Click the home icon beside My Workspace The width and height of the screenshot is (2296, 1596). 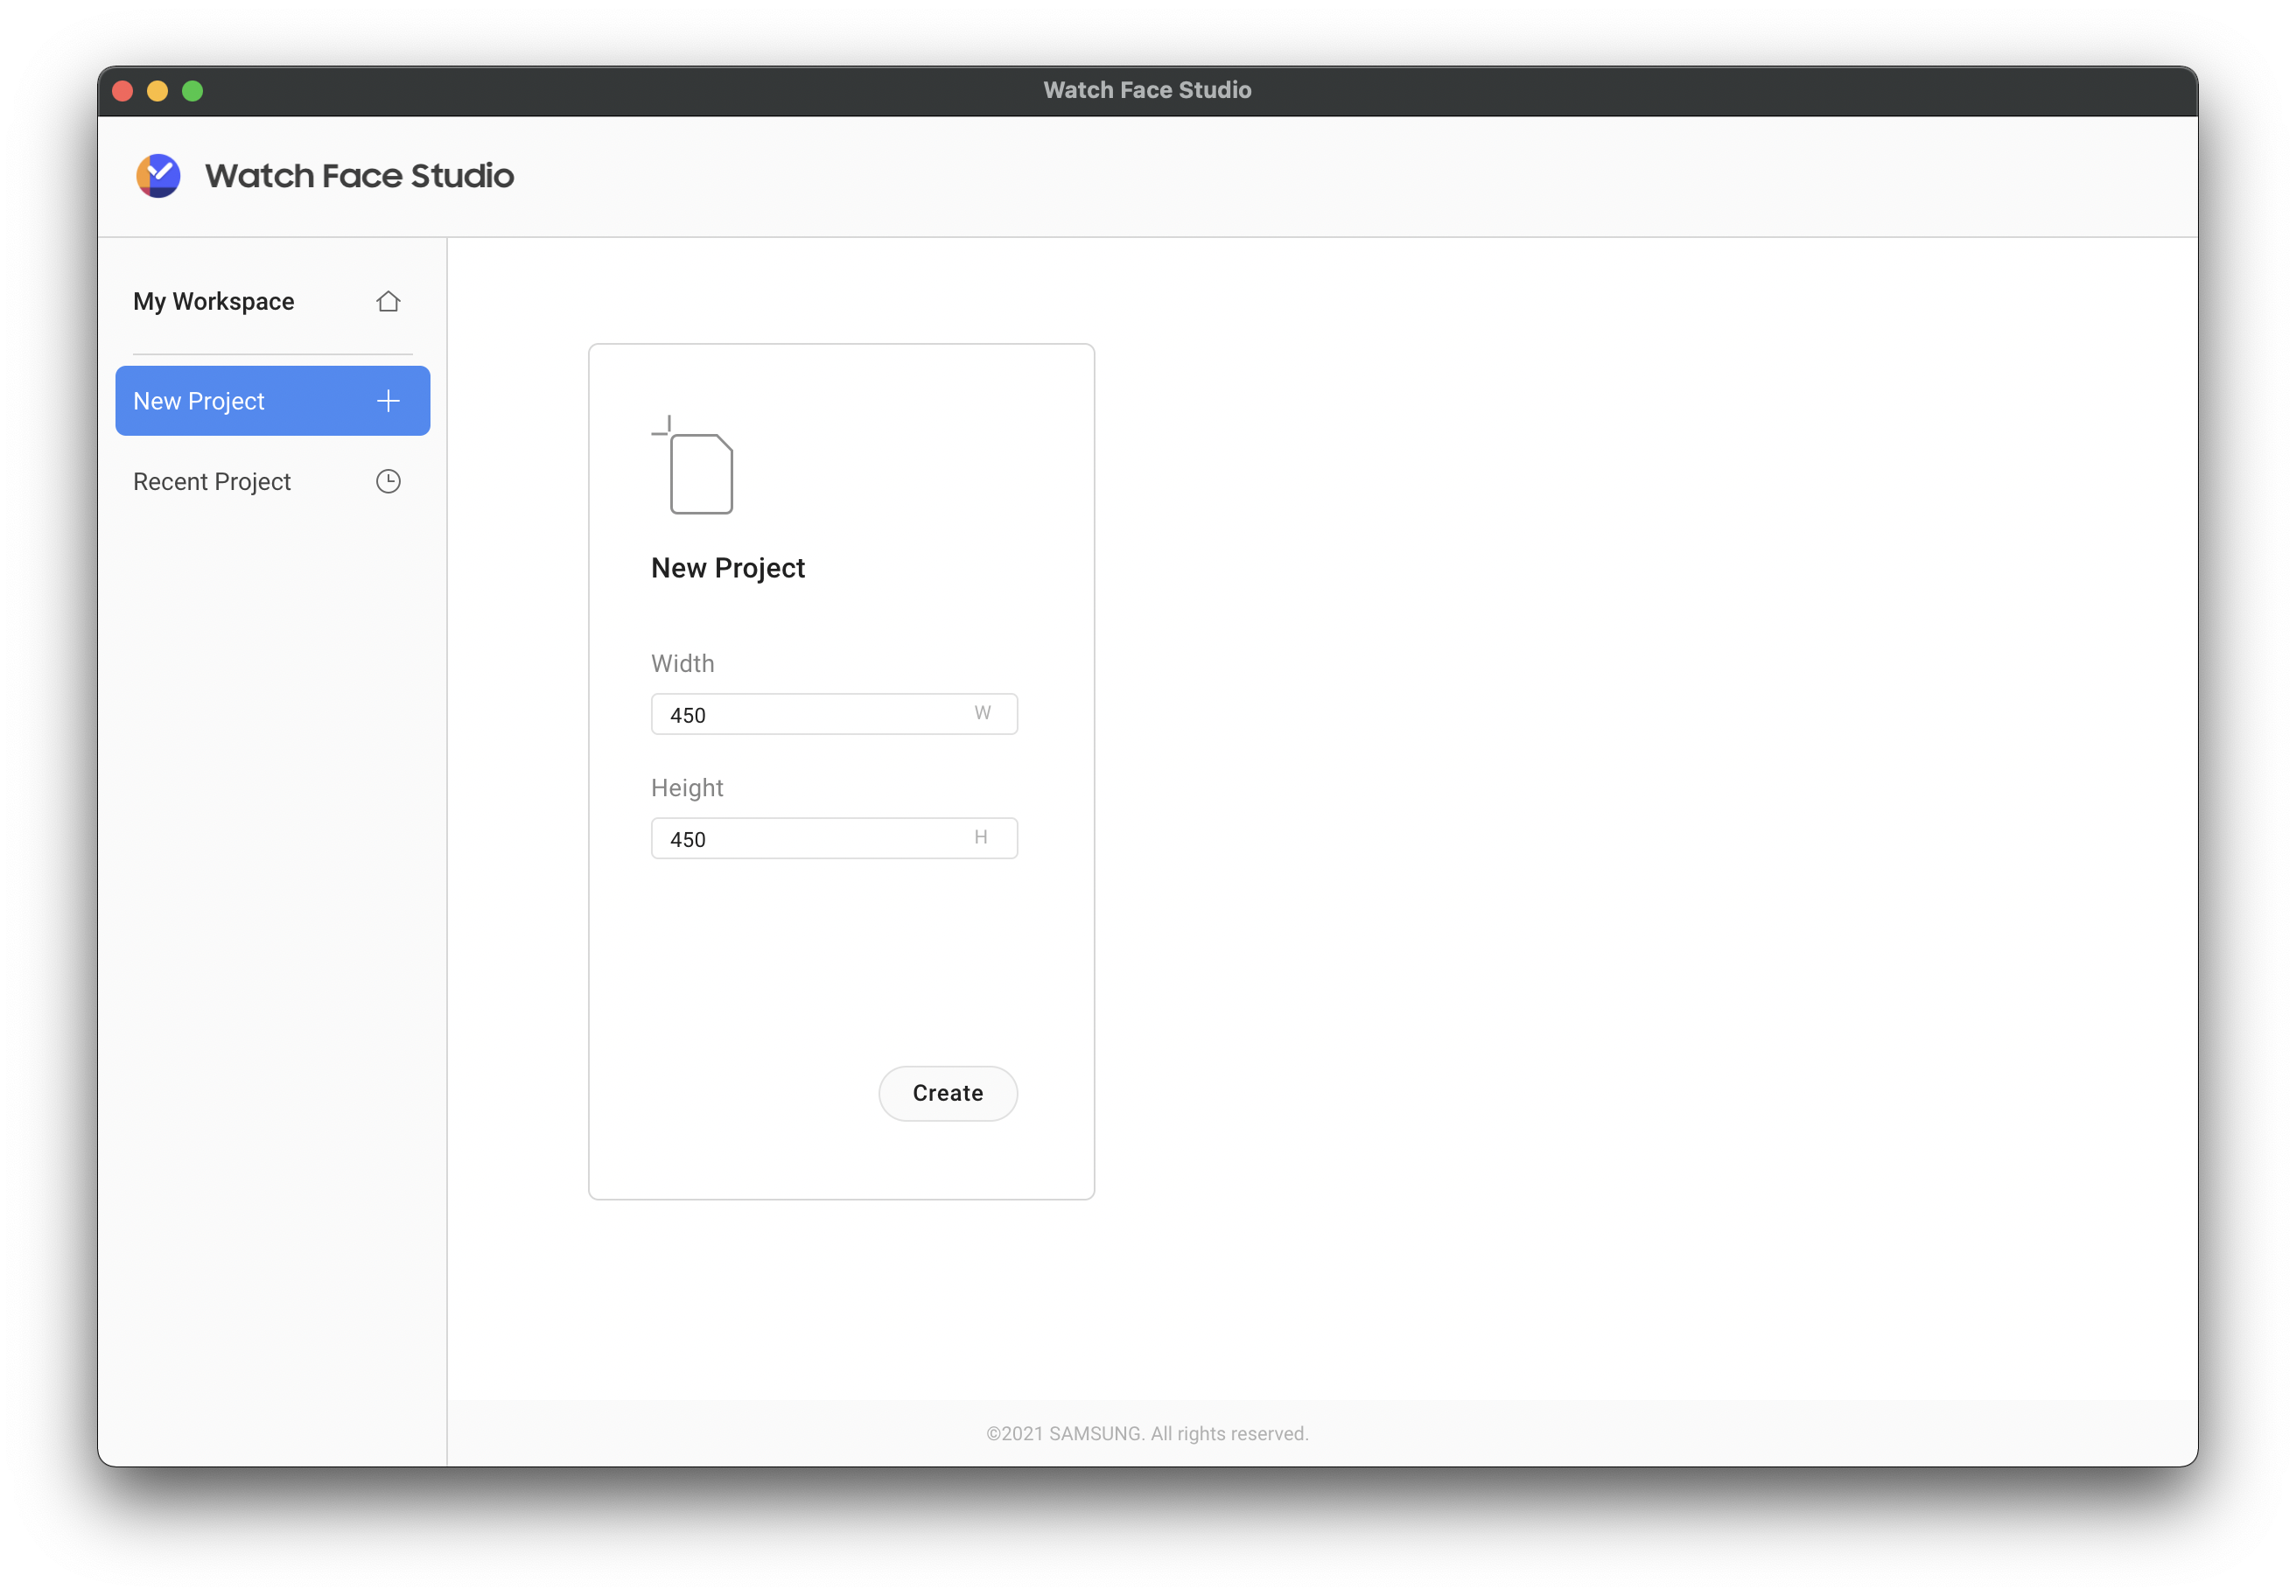click(x=388, y=301)
